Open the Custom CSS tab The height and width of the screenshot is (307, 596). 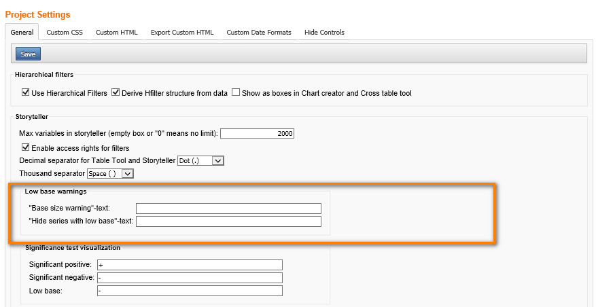tap(65, 32)
